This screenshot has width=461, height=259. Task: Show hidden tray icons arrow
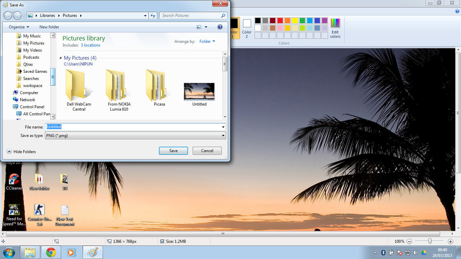(375, 253)
